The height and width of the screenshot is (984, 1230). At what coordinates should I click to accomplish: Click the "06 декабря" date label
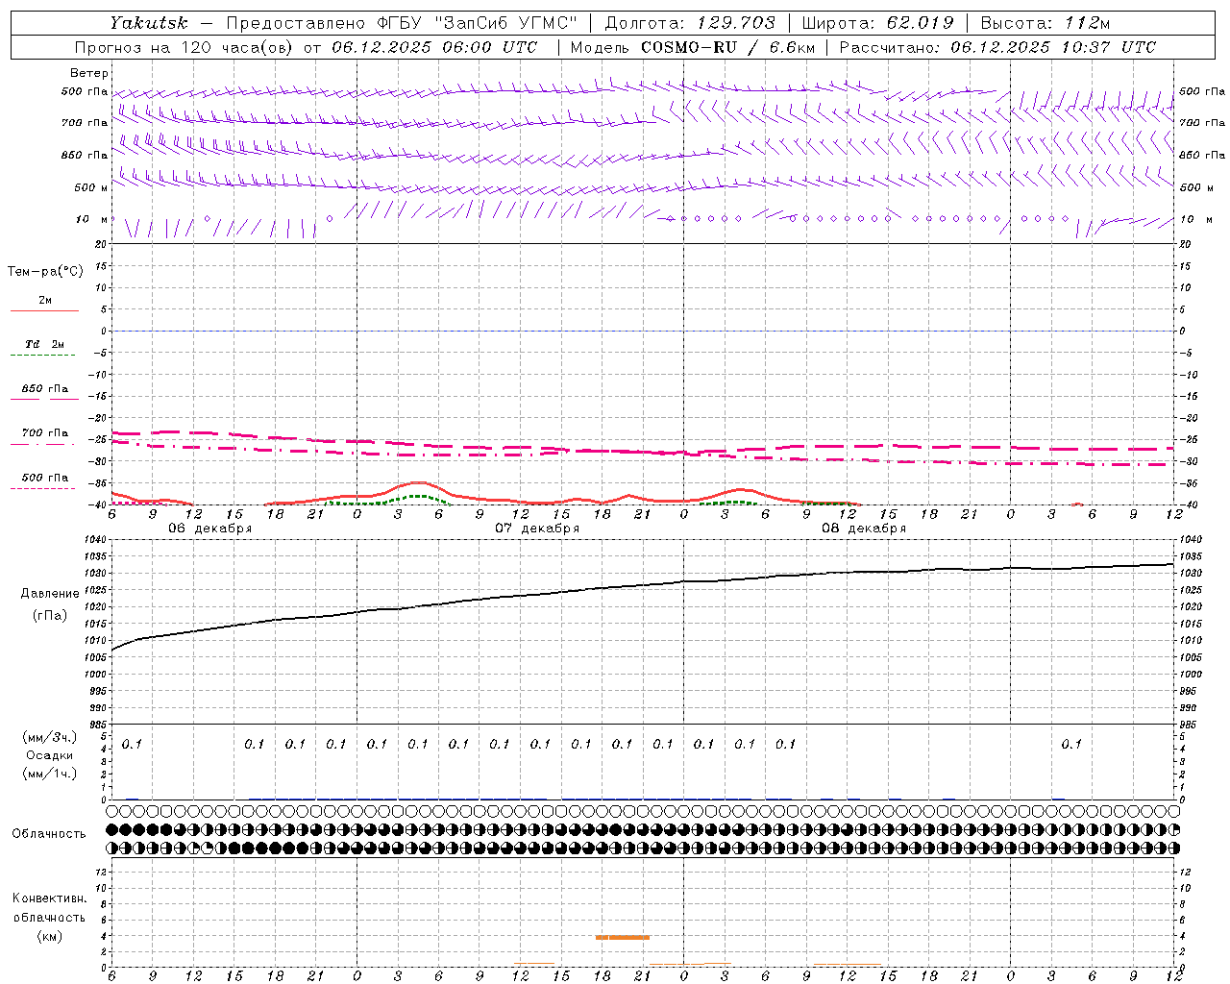[210, 529]
